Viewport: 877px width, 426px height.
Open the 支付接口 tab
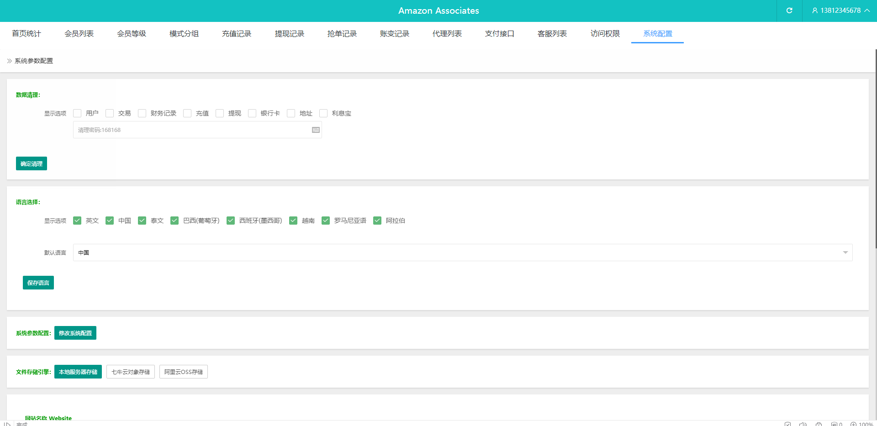pos(499,34)
